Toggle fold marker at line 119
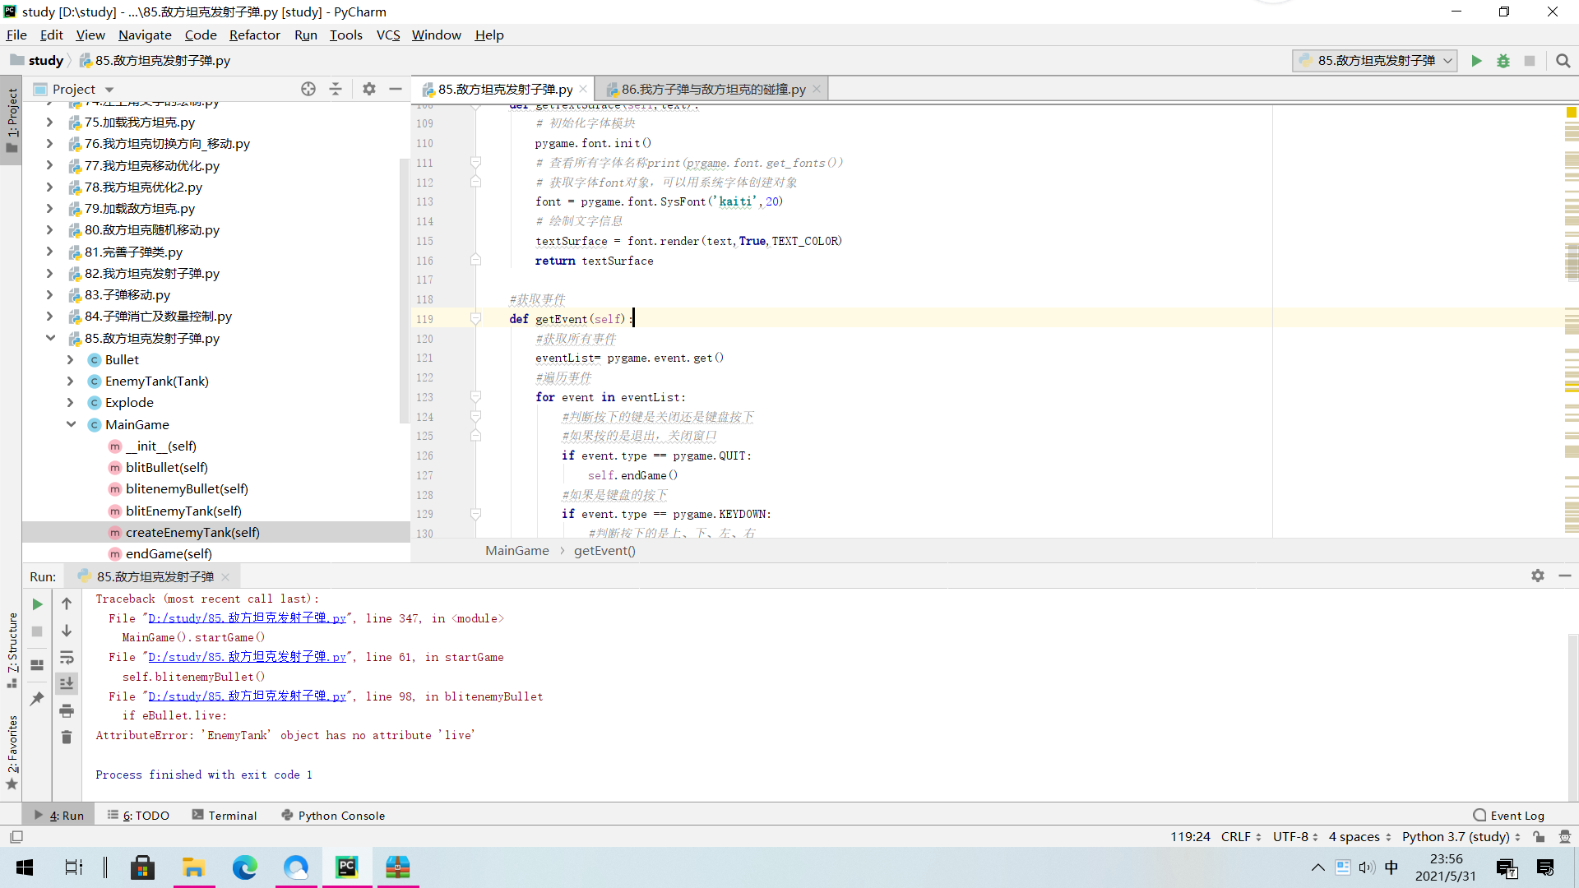 click(475, 319)
